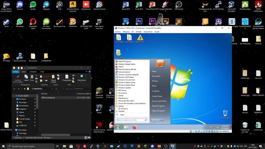Switch to the Vista tab in Explorer
The image size is (265, 149).
coord(42,72)
